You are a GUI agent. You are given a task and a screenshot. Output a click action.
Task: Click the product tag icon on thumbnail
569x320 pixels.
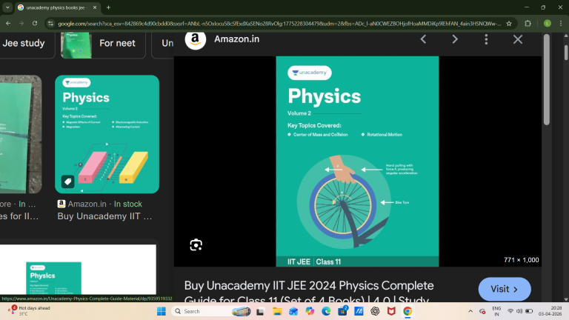click(x=68, y=181)
